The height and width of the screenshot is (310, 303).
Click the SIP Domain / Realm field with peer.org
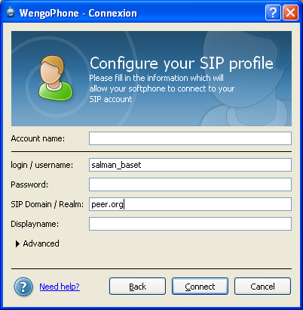pyautogui.click(x=190, y=204)
